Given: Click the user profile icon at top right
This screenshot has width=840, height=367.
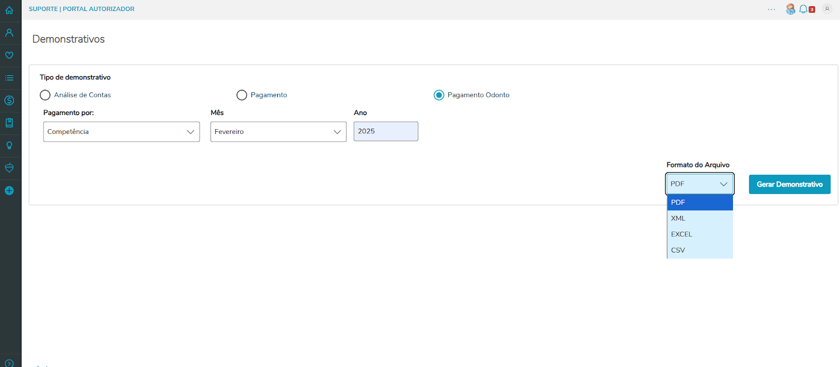Looking at the screenshot, I should click(x=827, y=9).
